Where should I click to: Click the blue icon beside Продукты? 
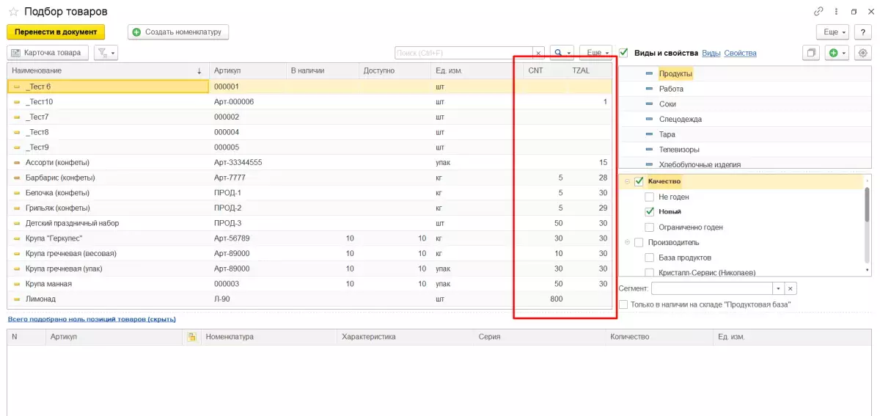coord(649,74)
